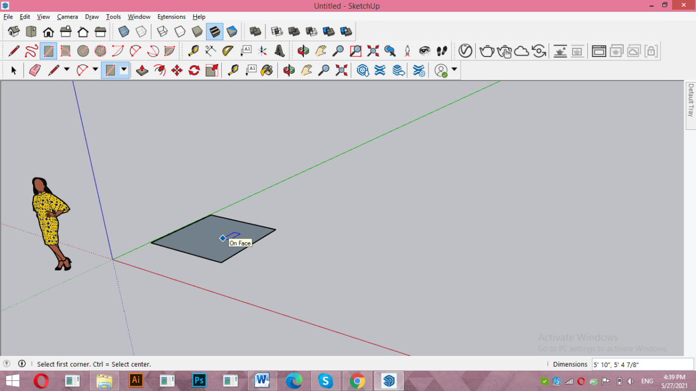Click the Zoom Extents tool
The width and height of the screenshot is (696, 391).
coord(341,70)
